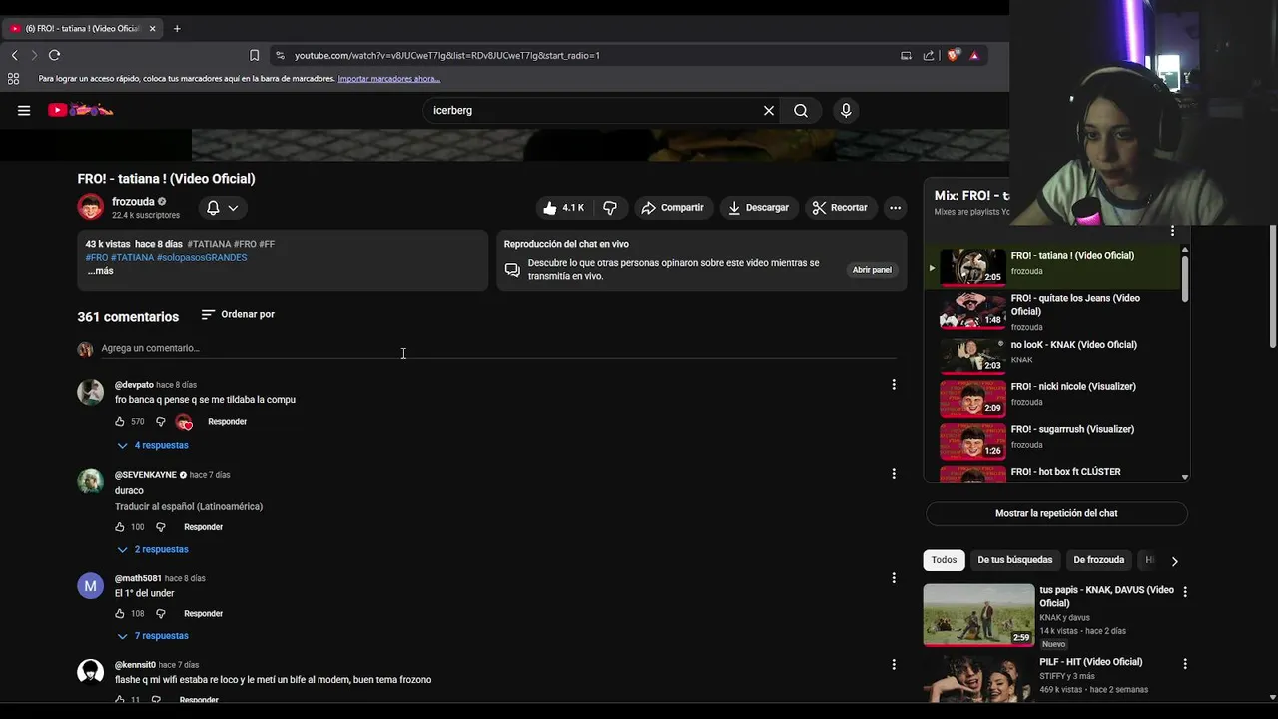Image resolution: width=1278 pixels, height=719 pixels.
Task: Select the De tus búsquedas chip
Action: 1014,560
